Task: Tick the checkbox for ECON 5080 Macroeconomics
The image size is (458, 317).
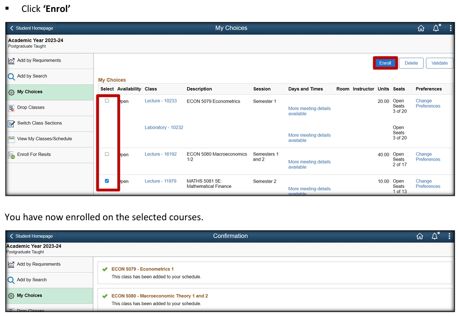Action: [x=107, y=154]
